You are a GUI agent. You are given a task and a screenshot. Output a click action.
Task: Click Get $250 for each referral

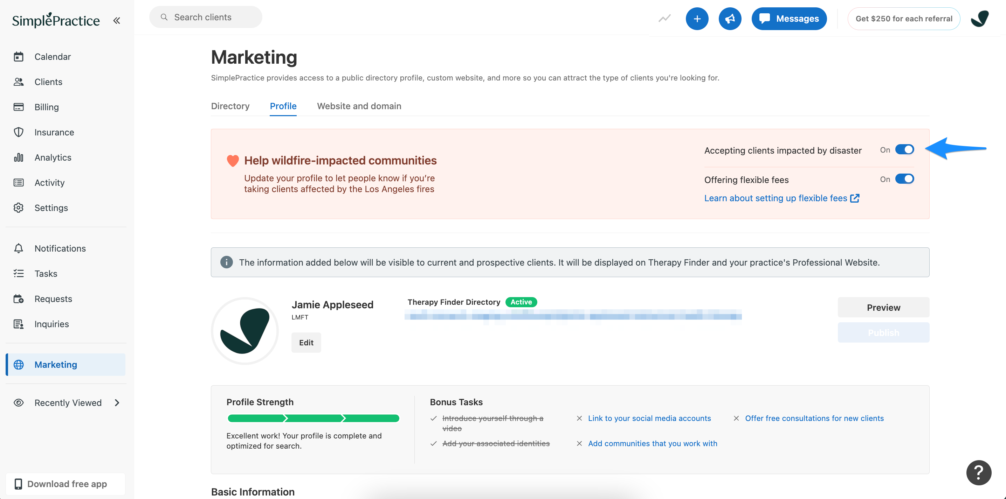[904, 18]
